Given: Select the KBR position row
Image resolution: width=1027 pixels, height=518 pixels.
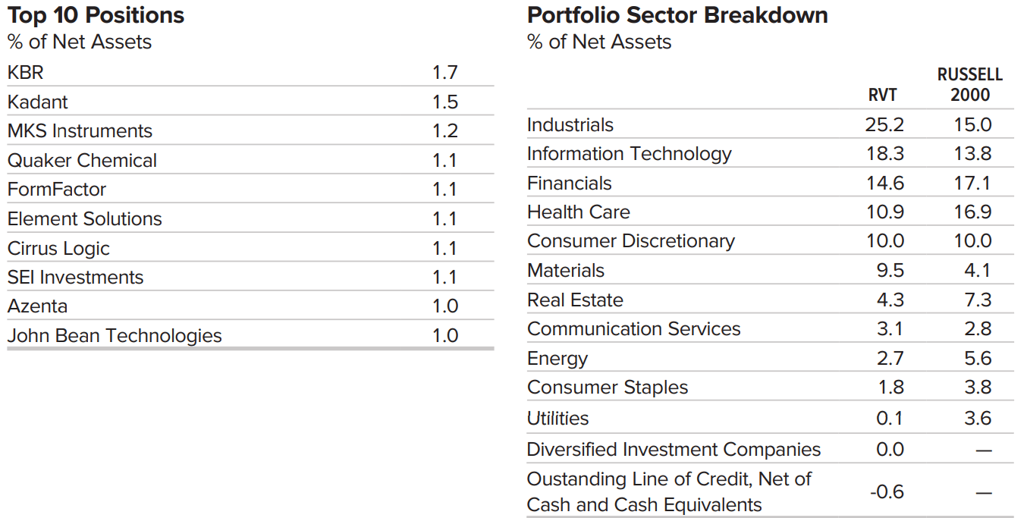Looking at the screenshot, I should [26, 73].
